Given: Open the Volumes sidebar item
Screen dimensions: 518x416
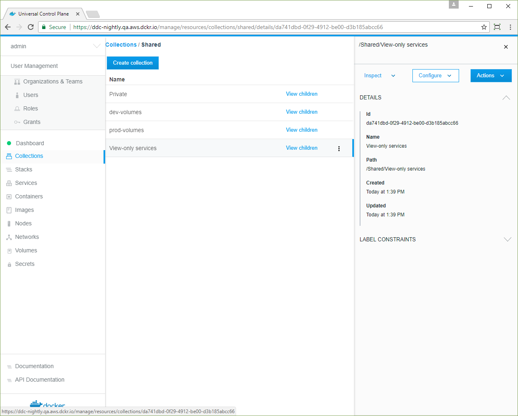Looking at the screenshot, I should point(26,250).
